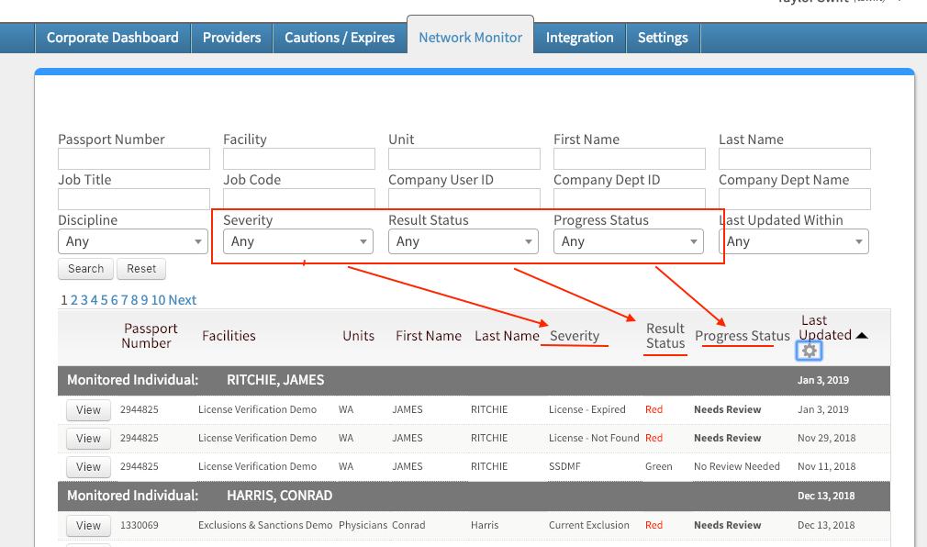The height and width of the screenshot is (547, 927).
Task: Open the Result Status dropdown
Action: click(463, 241)
